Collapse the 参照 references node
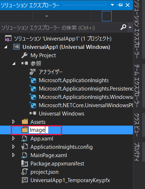Image resolution: width=145 pixels, height=189 pixels. click(14, 63)
